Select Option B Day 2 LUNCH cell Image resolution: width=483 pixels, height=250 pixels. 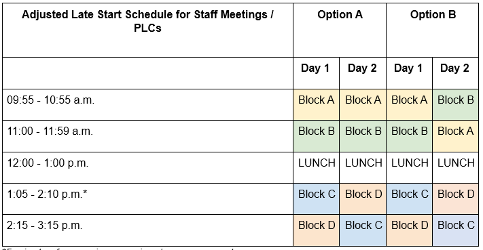click(456, 168)
